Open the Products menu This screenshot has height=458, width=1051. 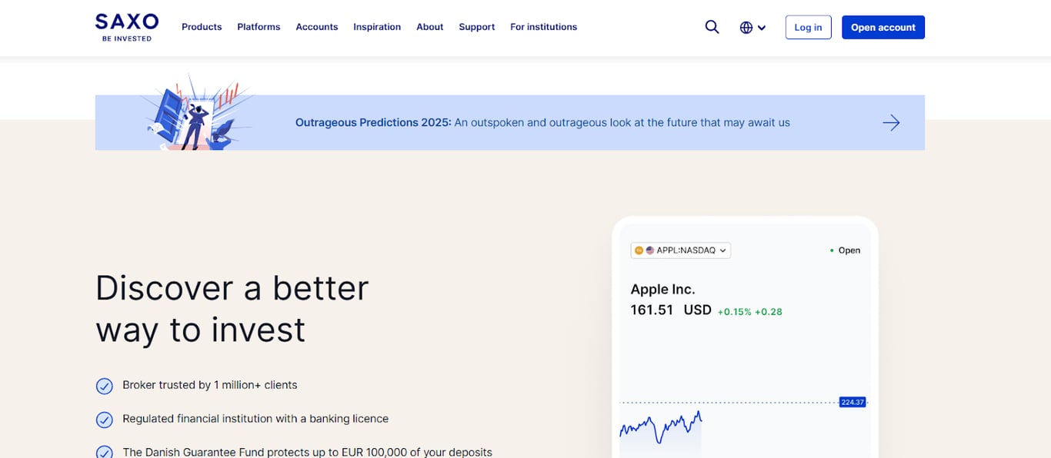point(202,27)
